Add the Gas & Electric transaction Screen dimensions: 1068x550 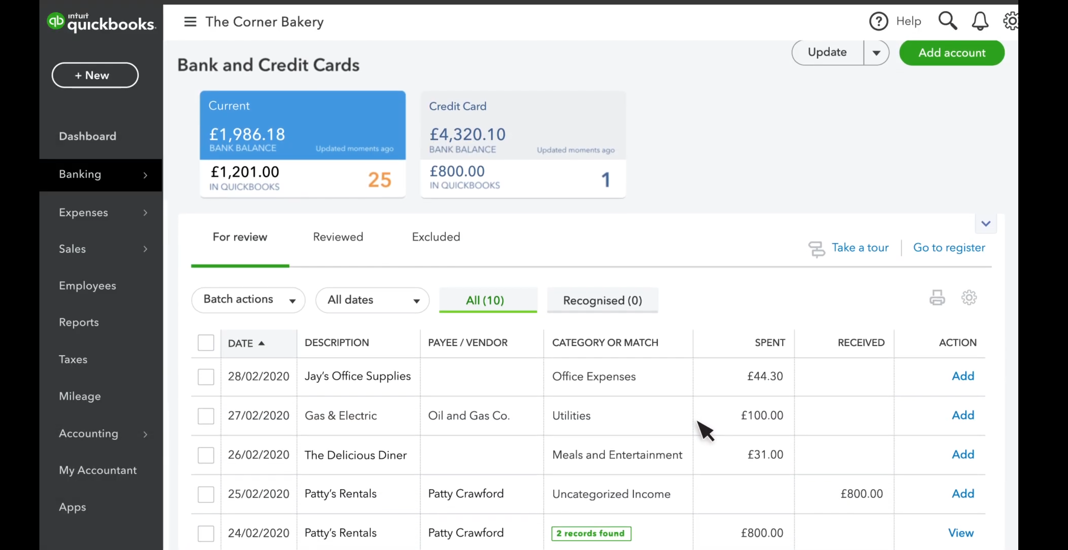pyautogui.click(x=963, y=415)
